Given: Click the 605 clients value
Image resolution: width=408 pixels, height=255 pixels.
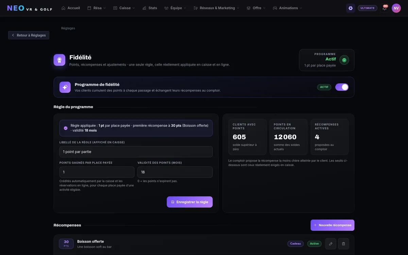Looking at the screenshot, I should point(239,137).
